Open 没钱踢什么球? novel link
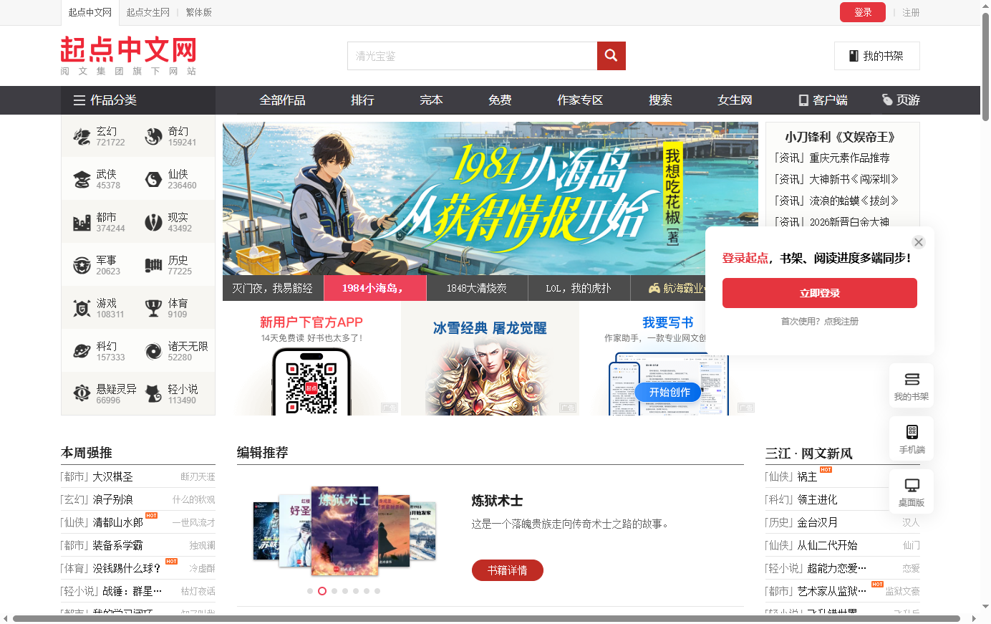991x624 pixels. (x=127, y=568)
